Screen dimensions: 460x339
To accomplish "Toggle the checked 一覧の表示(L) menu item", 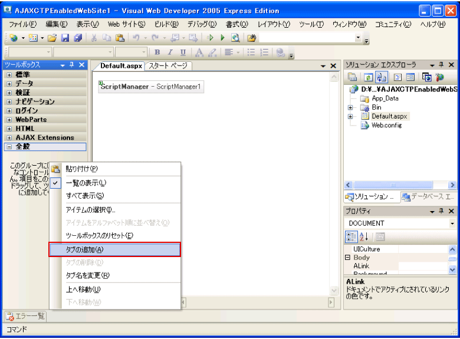I will [x=114, y=183].
